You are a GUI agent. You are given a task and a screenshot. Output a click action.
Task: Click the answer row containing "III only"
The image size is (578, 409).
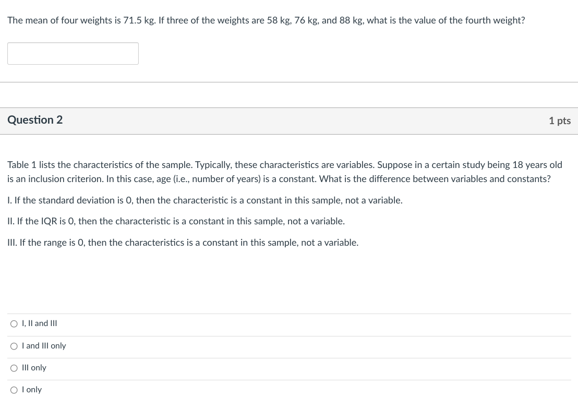point(289,368)
